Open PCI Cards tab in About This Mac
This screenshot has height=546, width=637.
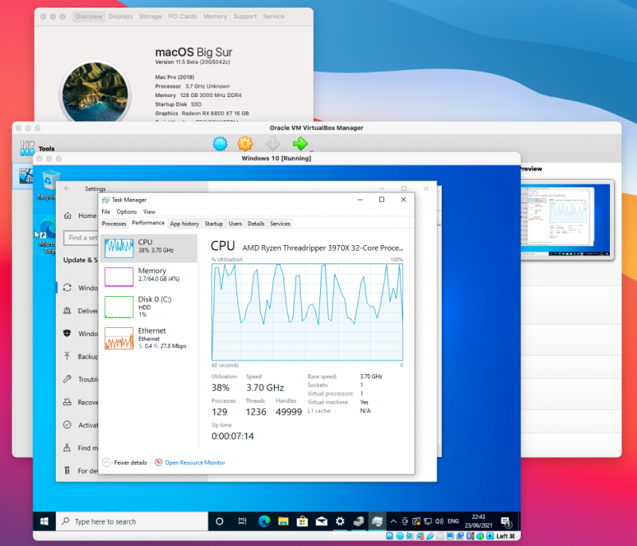tap(182, 16)
